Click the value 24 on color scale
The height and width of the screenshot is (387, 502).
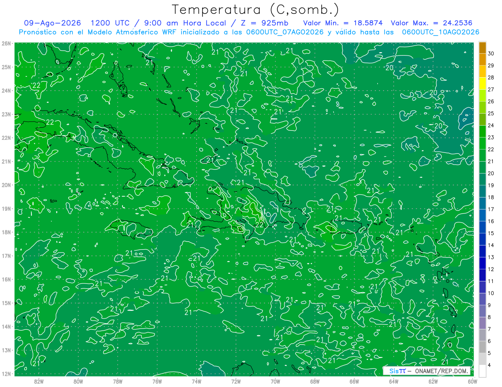[491, 125]
